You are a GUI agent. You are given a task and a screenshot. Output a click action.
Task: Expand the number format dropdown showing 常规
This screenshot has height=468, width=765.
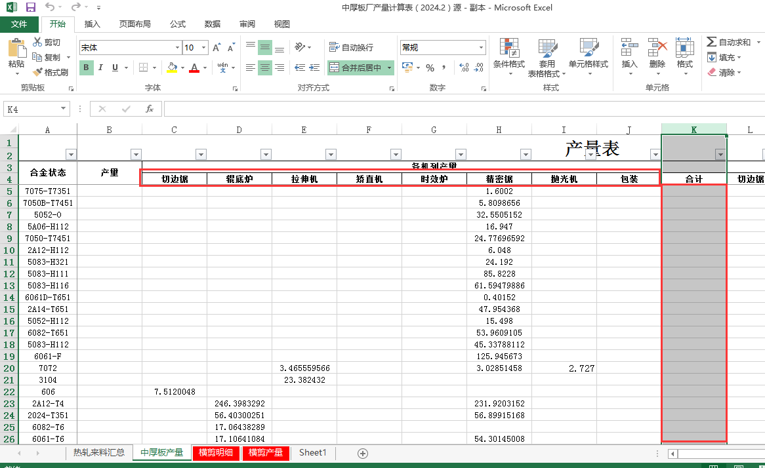[x=481, y=48]
